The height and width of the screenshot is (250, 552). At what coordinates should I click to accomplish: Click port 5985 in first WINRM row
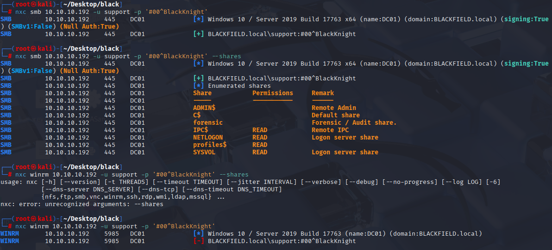pyautogui.click(x=112, y=233)
